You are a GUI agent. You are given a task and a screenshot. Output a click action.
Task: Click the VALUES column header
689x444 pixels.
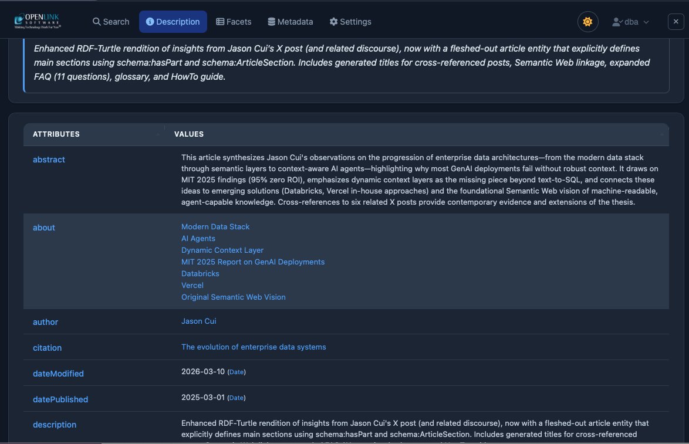point(189,134)
